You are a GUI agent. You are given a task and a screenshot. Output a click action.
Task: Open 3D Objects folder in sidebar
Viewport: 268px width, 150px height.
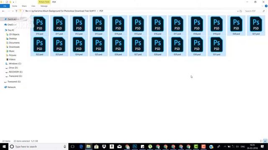tap(13, 34)
